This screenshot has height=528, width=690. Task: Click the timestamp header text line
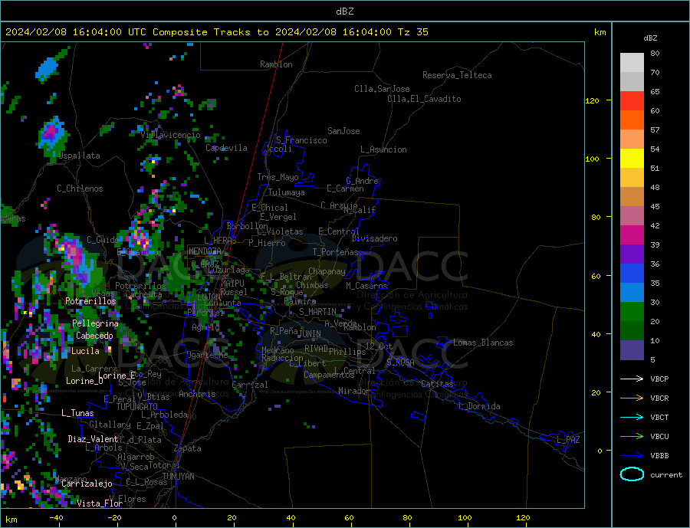[x=217, y=32]
